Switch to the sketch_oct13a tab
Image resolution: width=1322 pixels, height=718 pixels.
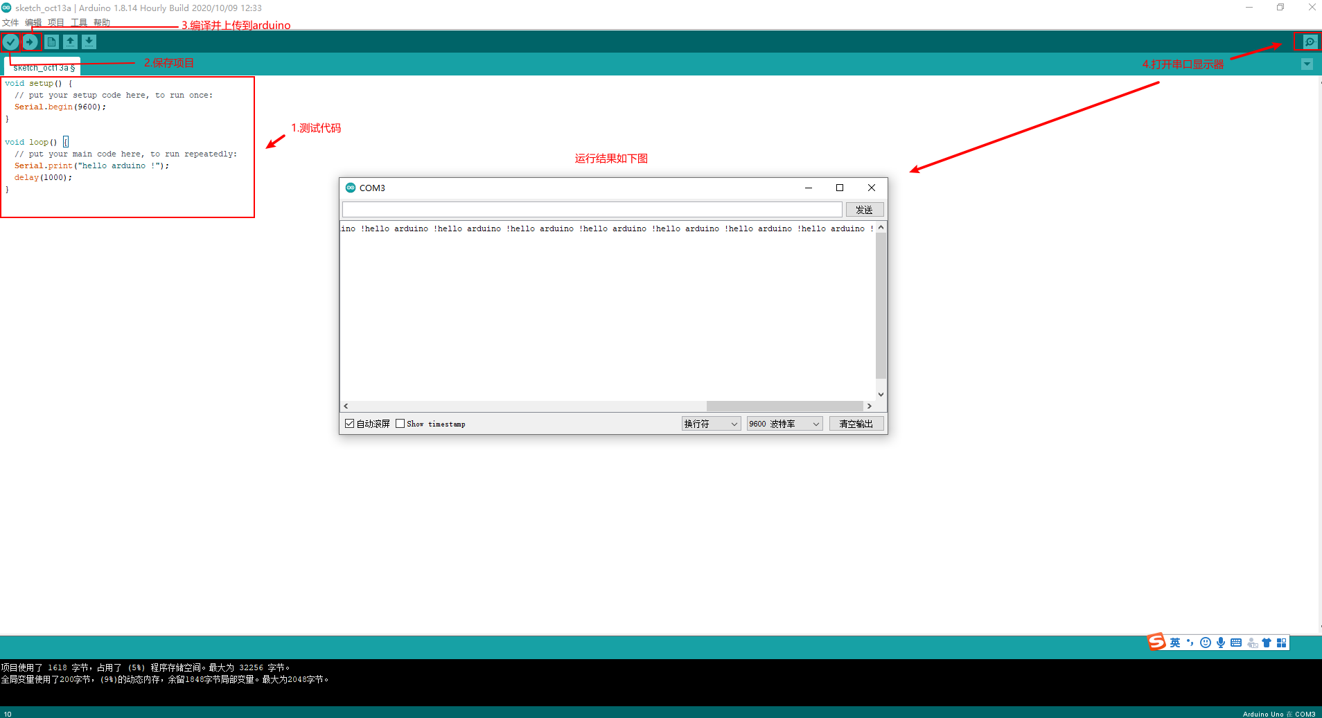43,68
